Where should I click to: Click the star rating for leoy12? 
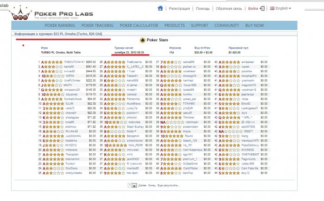click(x=231, y=173)
